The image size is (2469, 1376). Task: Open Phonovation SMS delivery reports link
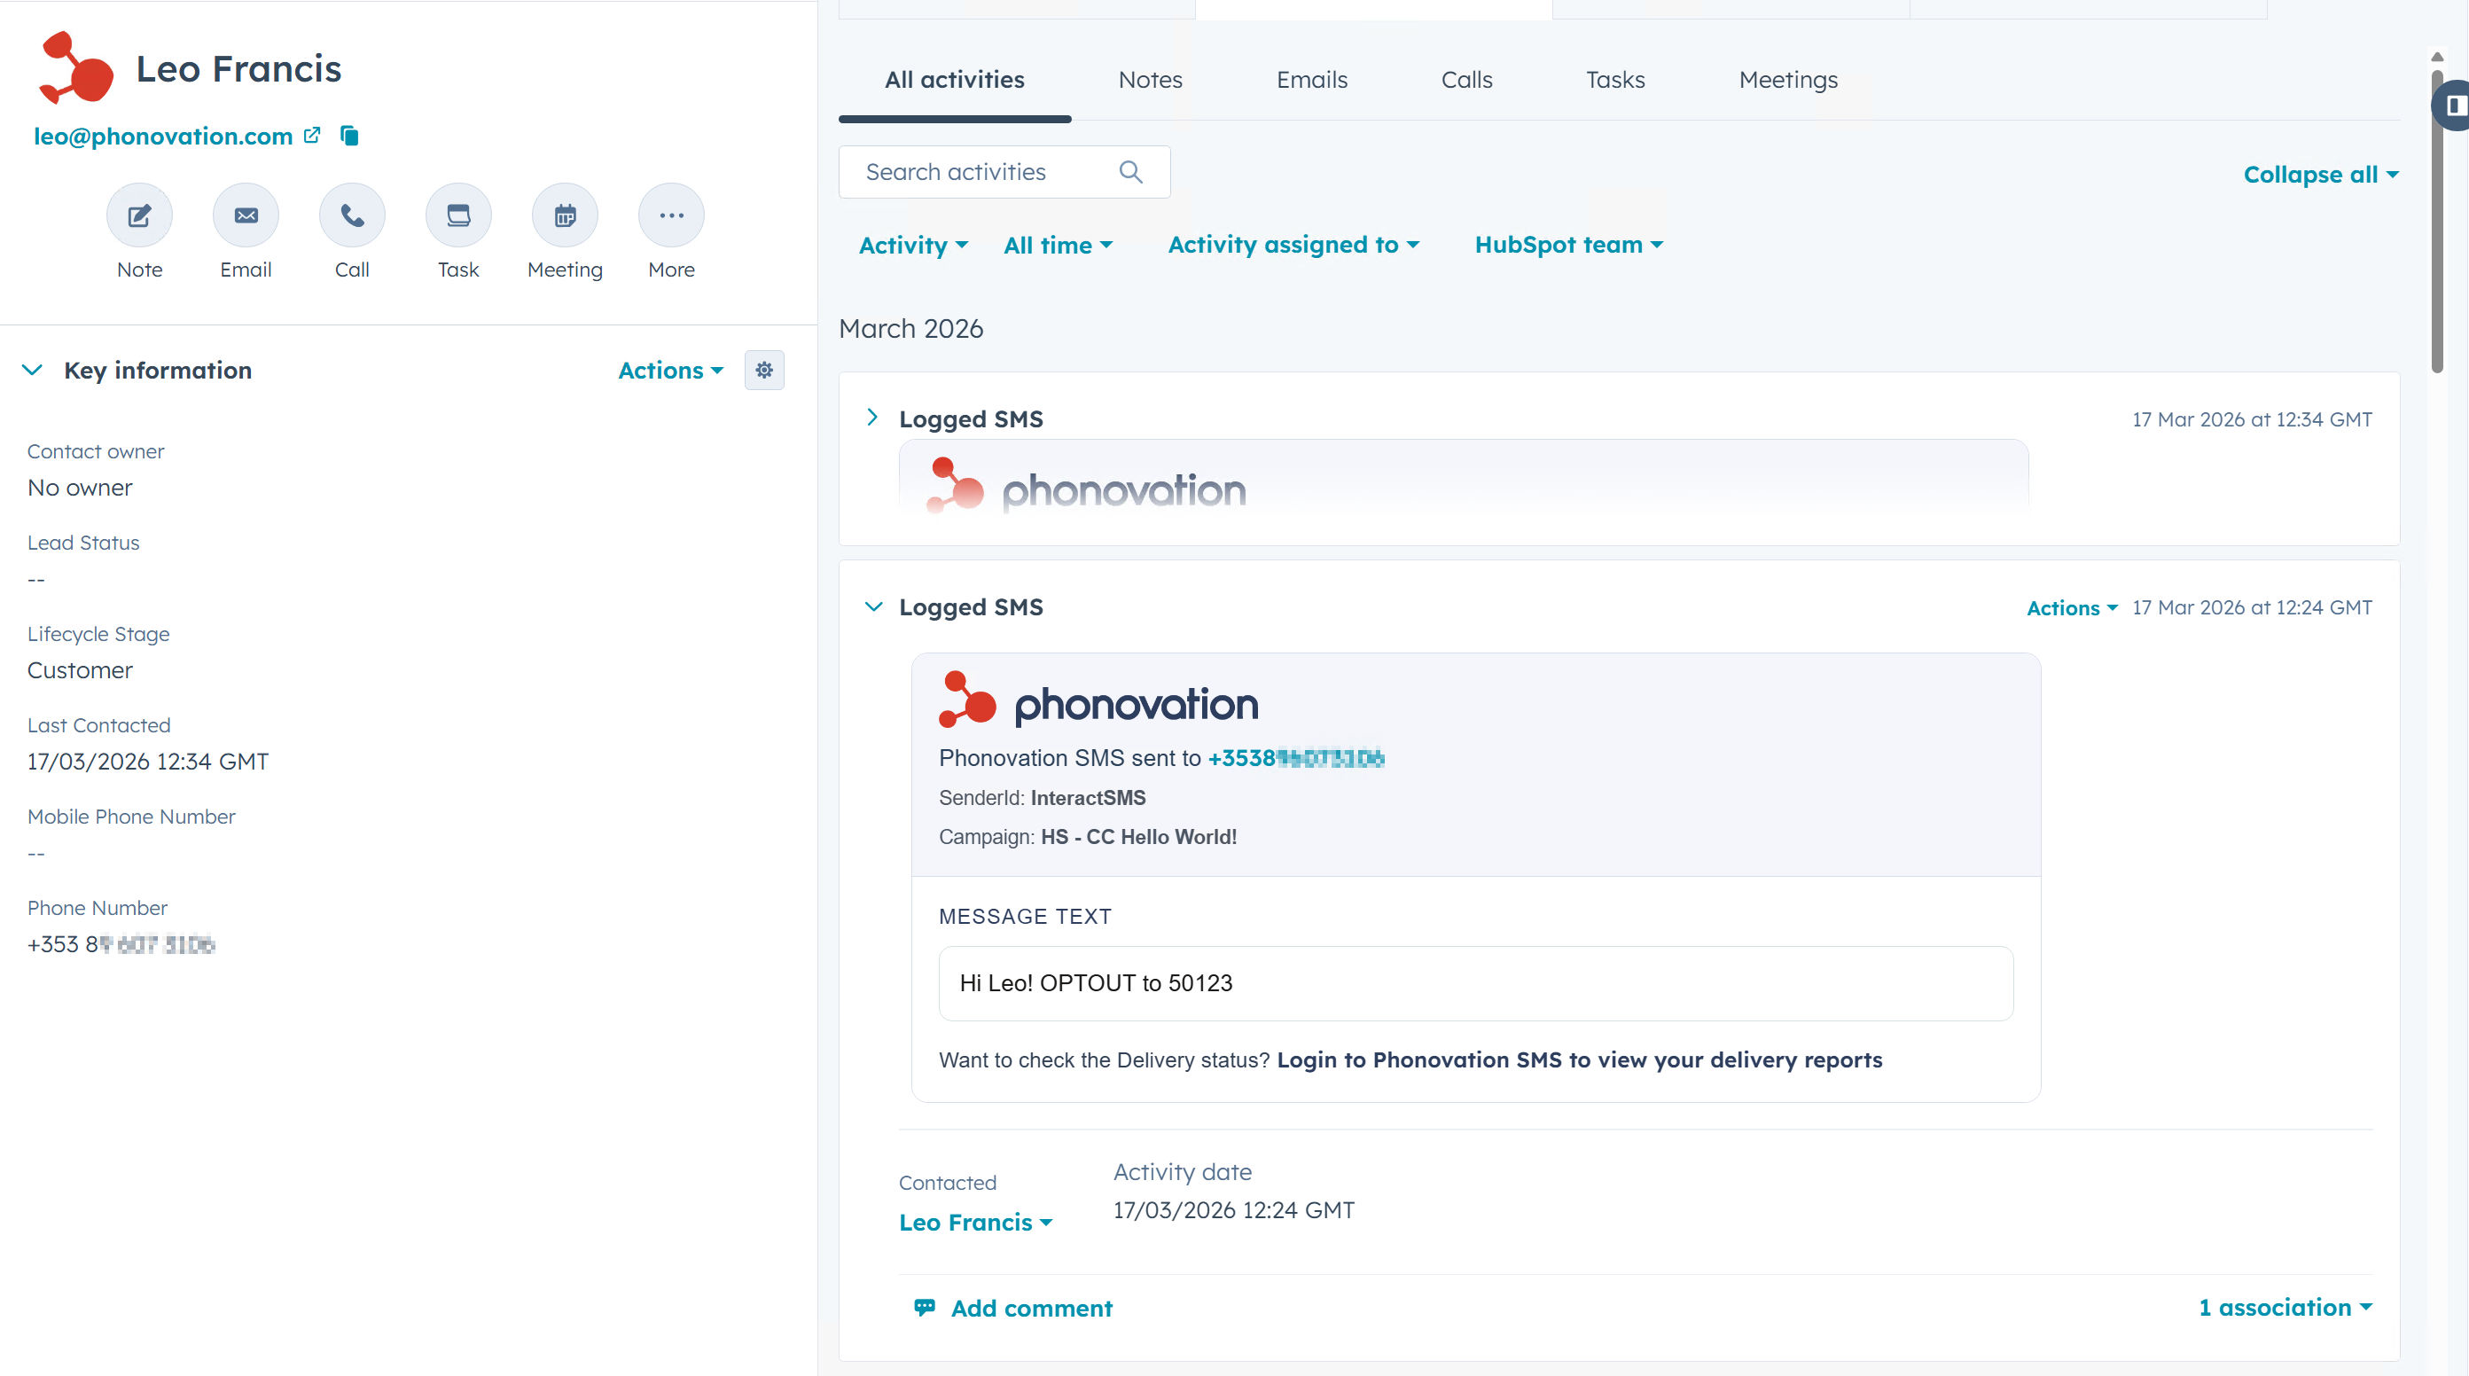(x=1579, y=1059)
